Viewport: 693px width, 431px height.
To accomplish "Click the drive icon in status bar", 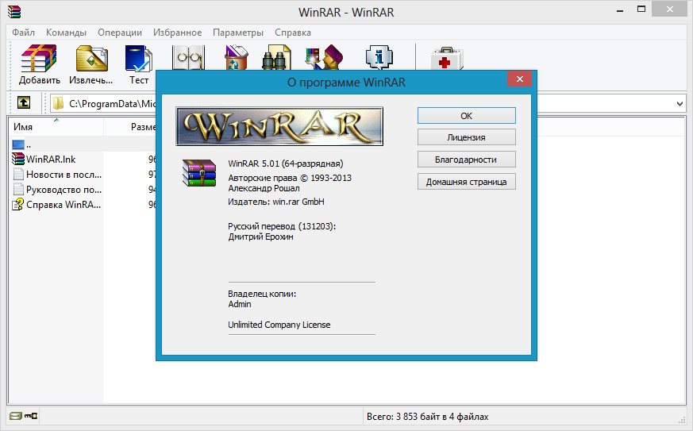I will point(15,416).
